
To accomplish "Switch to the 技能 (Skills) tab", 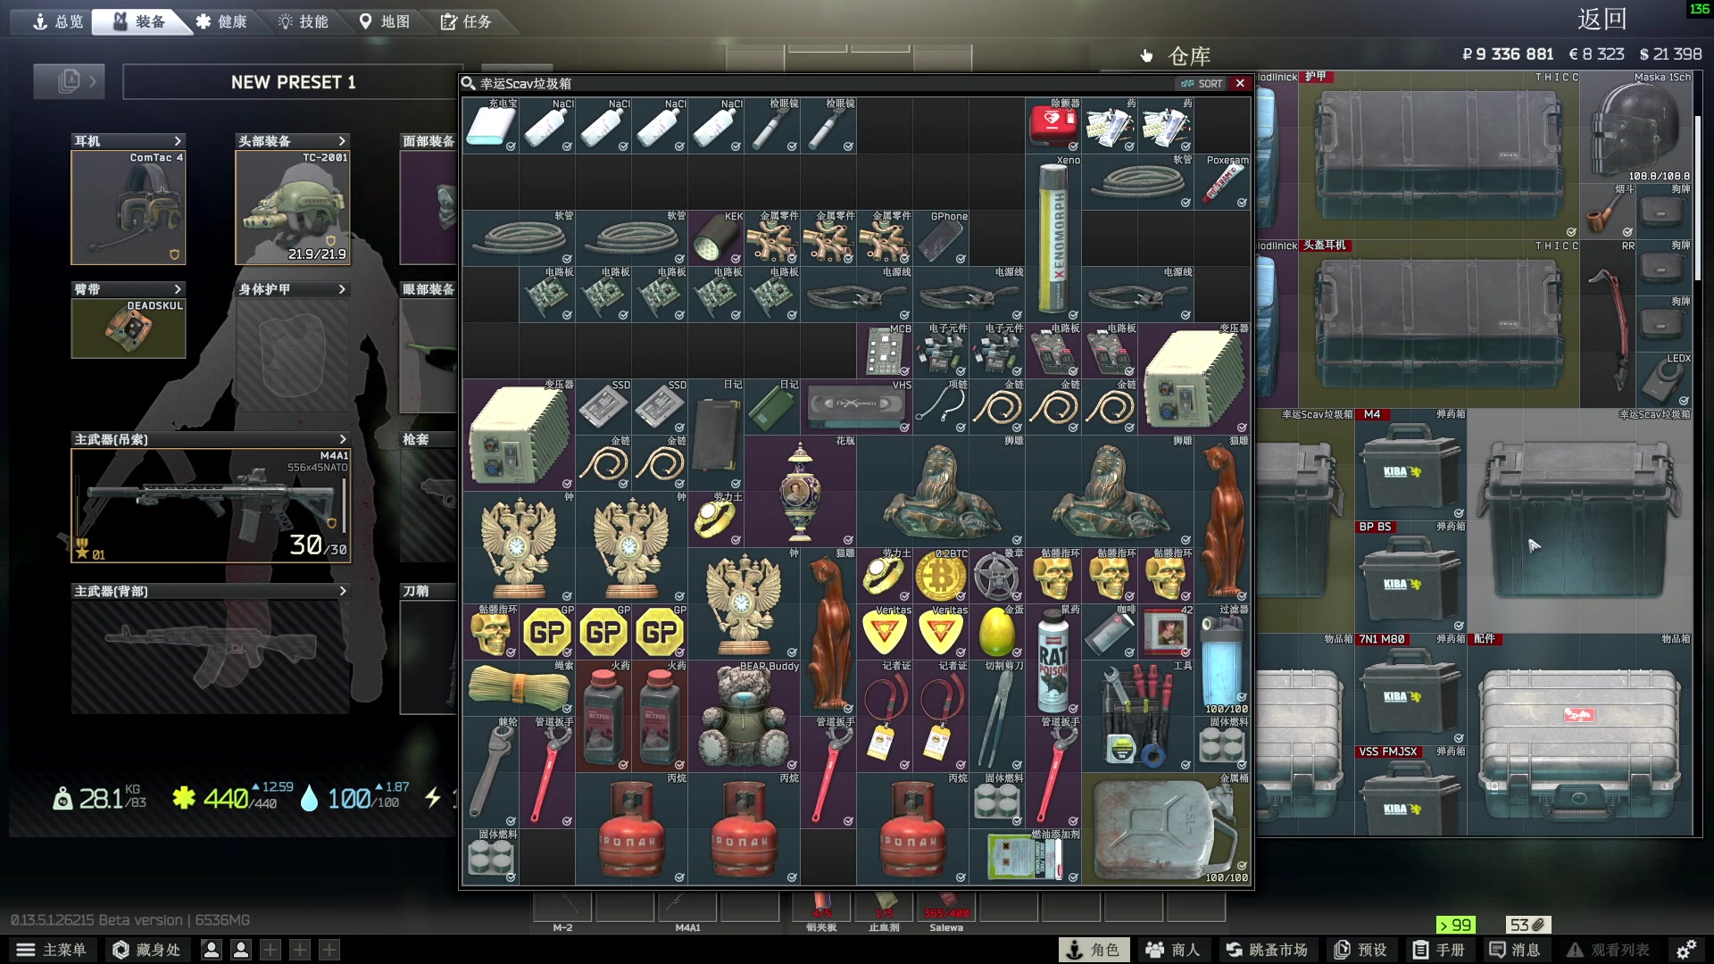I will click(303, 21).
